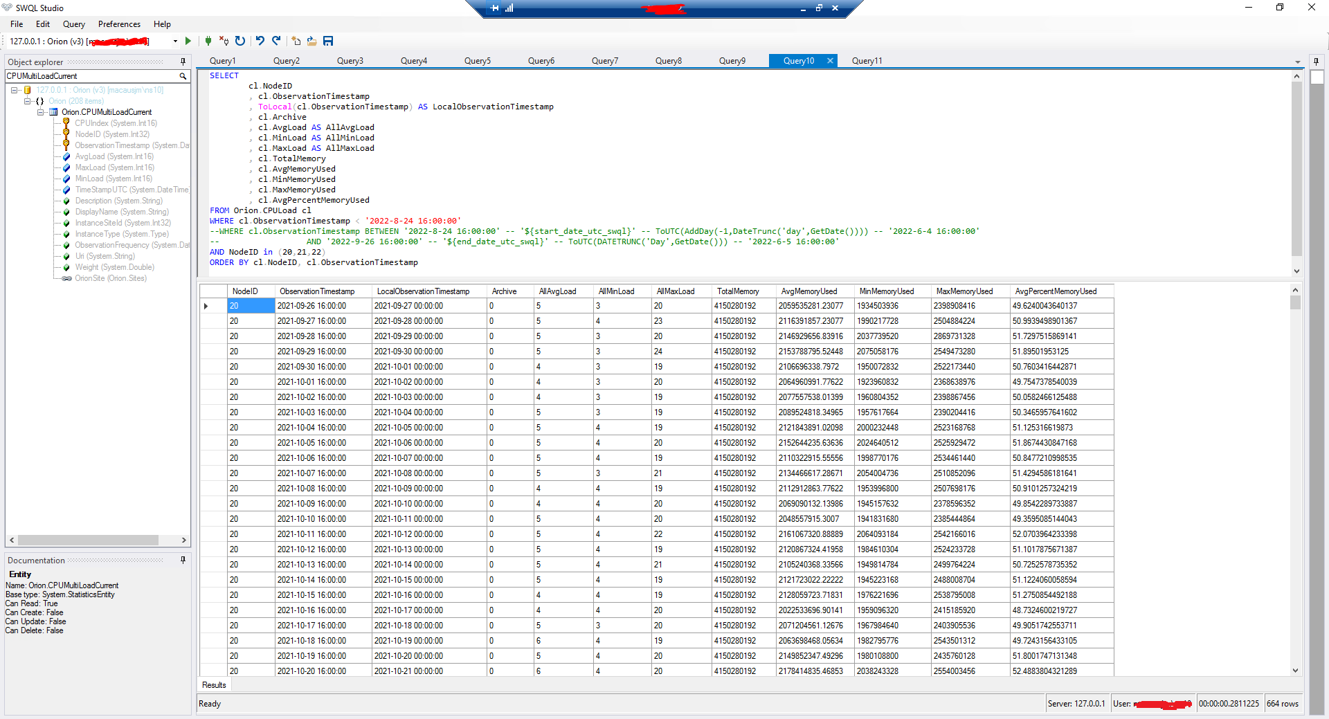Click the green plug Connect icon
Screen dimensions: 1329x719
tap(208, 42)
